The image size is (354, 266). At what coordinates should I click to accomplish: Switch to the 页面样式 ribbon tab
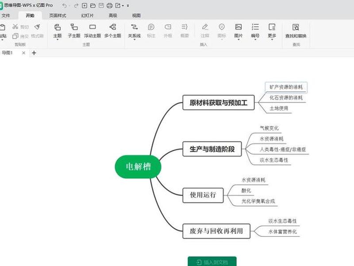[58, 16]
